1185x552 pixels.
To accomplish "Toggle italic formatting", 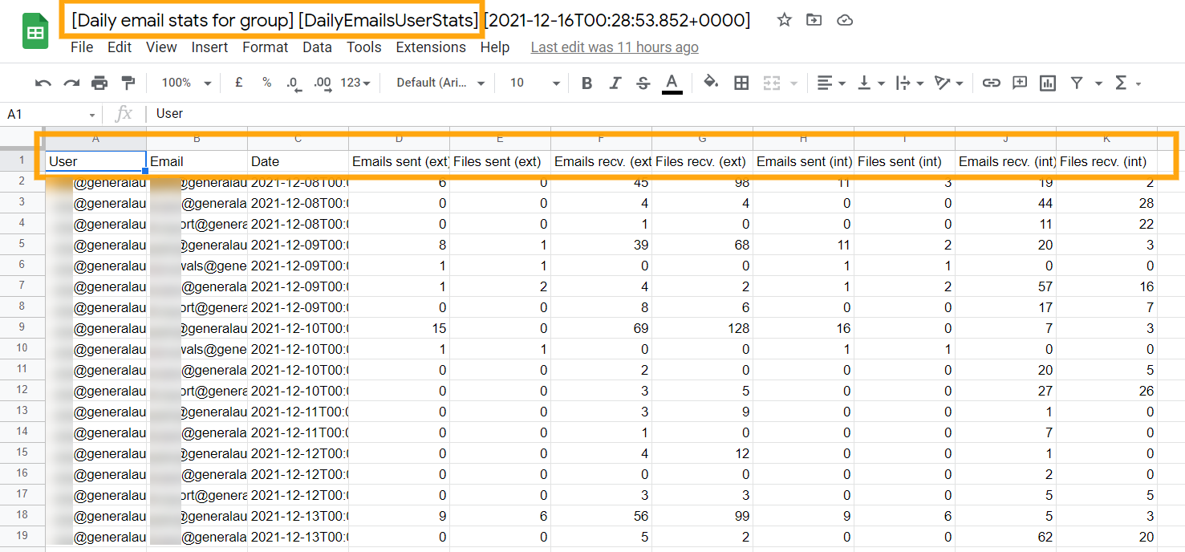I will click(x=615, y=83).
